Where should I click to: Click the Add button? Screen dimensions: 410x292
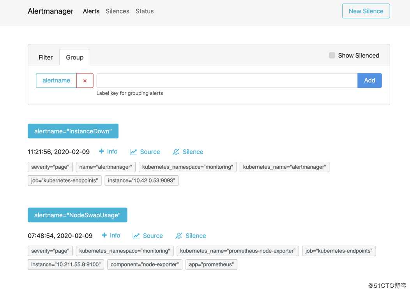click(369, 80)
